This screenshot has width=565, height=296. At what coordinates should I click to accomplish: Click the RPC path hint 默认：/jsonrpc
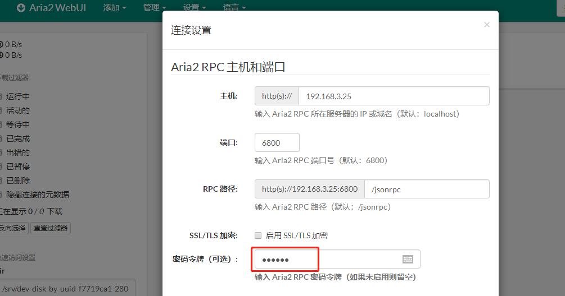pos(323,207)
